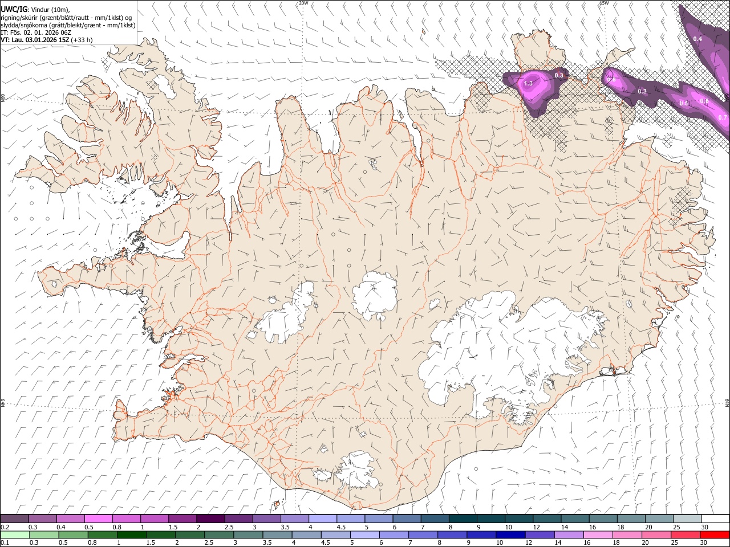Click the UWC/IG title text
The image size is (730, 547).
(x=14, y=10)
